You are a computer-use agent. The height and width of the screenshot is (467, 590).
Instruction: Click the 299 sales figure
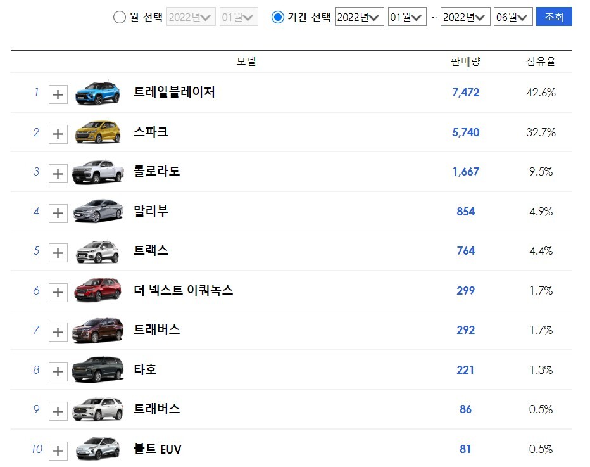pos(465,290)
